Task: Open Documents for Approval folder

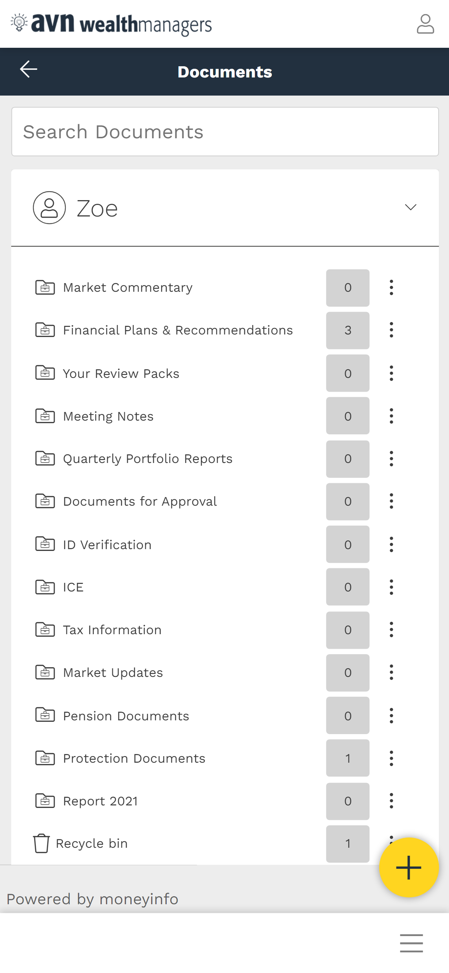Action: click(x=140, y=501)
